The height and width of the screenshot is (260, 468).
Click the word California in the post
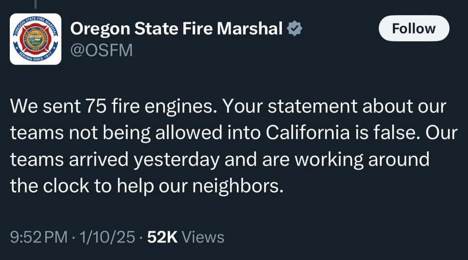[308, 132]
